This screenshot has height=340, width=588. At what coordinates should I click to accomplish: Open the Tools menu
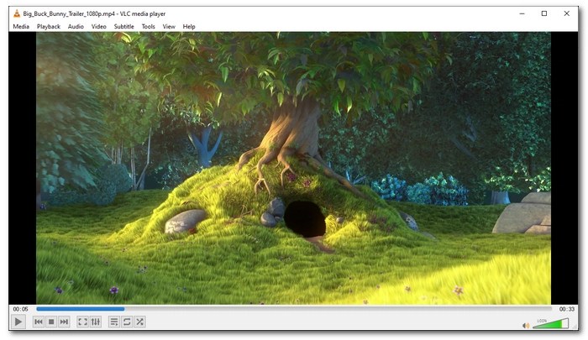tap(148, 27)
